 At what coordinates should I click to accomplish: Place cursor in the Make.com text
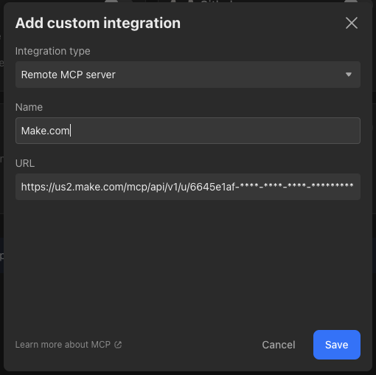tap(46, 131)
